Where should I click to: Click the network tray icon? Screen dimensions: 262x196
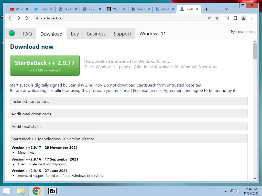232,191
